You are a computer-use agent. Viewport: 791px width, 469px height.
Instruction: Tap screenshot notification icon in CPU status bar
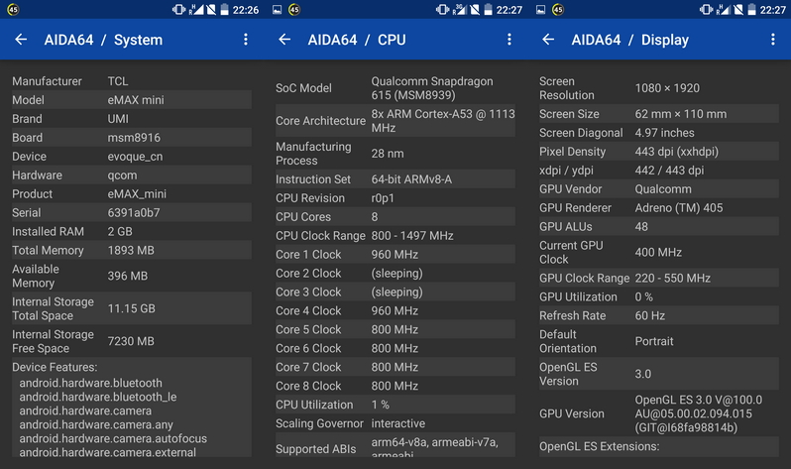click(277, 10)
